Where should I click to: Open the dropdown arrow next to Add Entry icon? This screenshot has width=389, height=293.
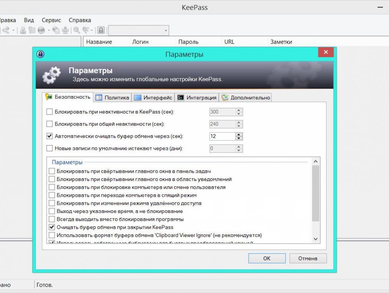tap(13, 30)
